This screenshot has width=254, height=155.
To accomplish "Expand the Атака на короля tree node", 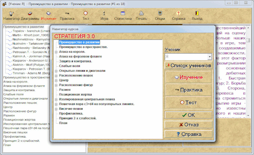I will click(56, 52).
